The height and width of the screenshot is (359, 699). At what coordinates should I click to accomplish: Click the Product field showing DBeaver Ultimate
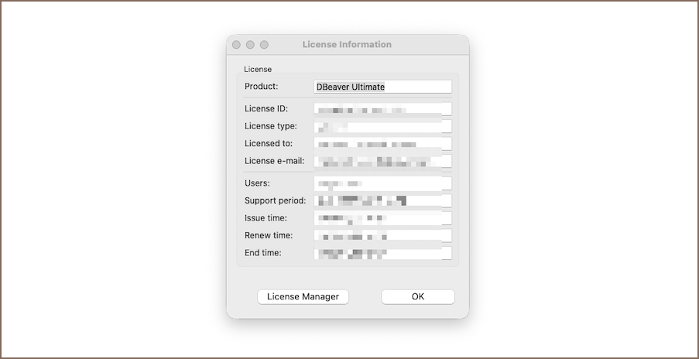382,87
